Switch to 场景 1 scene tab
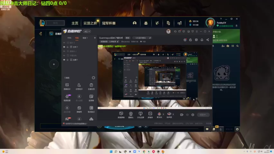This screenshot has width=274, height=154. click(85, 38)
